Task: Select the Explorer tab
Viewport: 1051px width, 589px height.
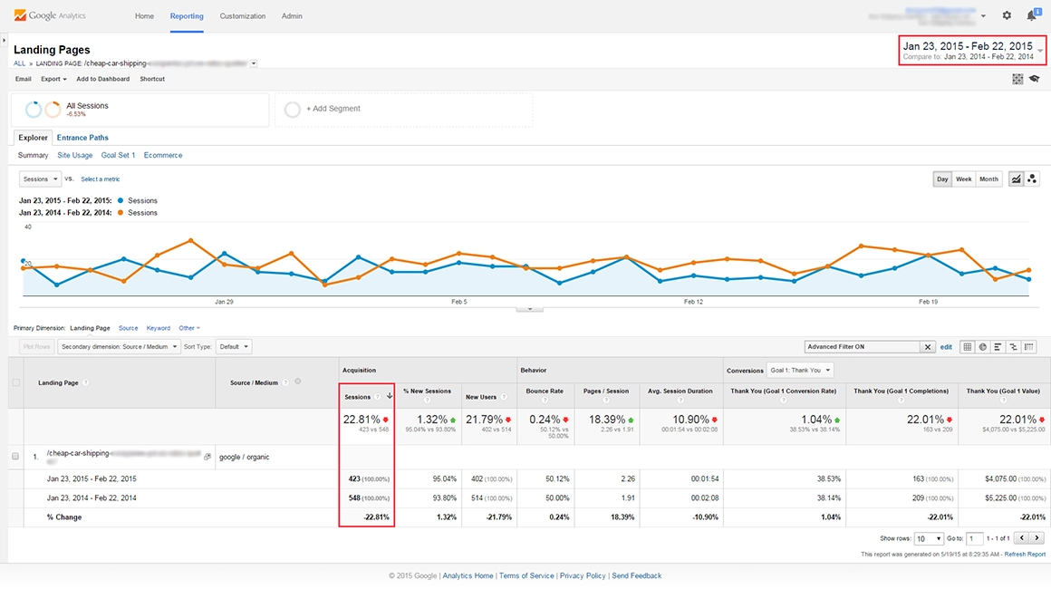Action: 33,138
